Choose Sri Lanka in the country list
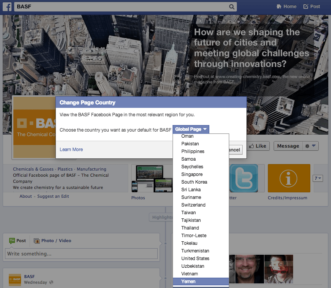The height and width of the screenshot is (288, 331). tap(201, 189)
